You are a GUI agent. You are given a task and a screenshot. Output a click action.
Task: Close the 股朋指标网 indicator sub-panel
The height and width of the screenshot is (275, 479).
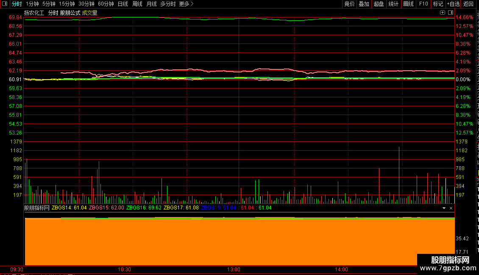tap(451, 208)
